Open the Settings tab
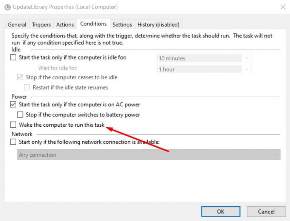The height and width of the screenshot is (221, 290). coord(122,25)
